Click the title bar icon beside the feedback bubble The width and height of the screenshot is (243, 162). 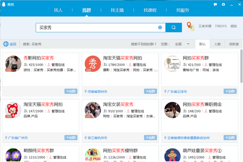(223, 4)
